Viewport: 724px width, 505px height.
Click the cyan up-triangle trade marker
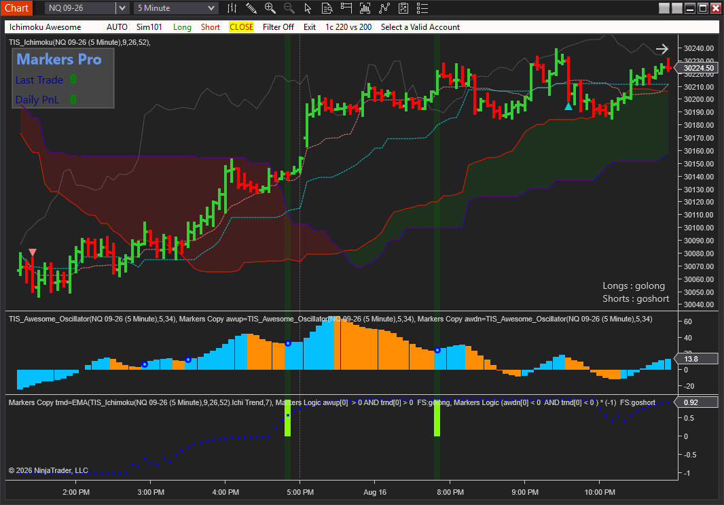click(x=568, y=106)
